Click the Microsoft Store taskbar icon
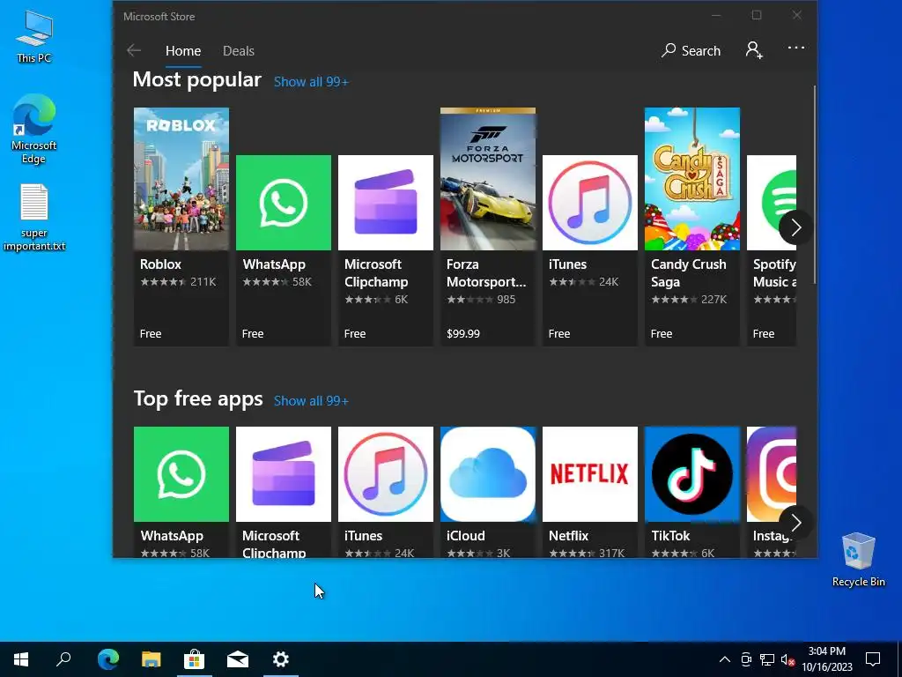This screenshot has height=677, width=902. pos(195,659)
